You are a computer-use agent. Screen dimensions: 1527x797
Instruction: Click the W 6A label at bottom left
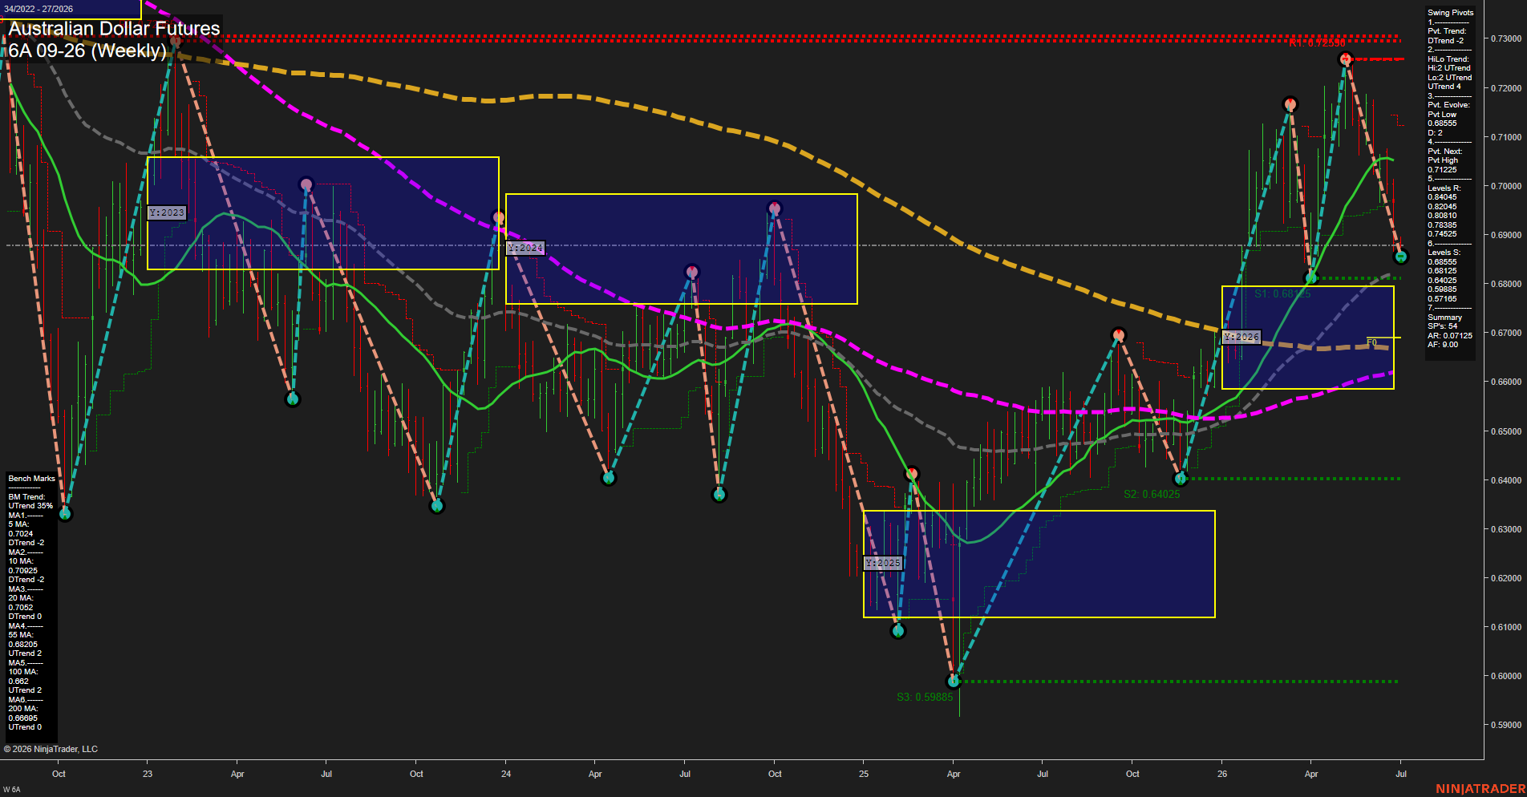(12, 790)
